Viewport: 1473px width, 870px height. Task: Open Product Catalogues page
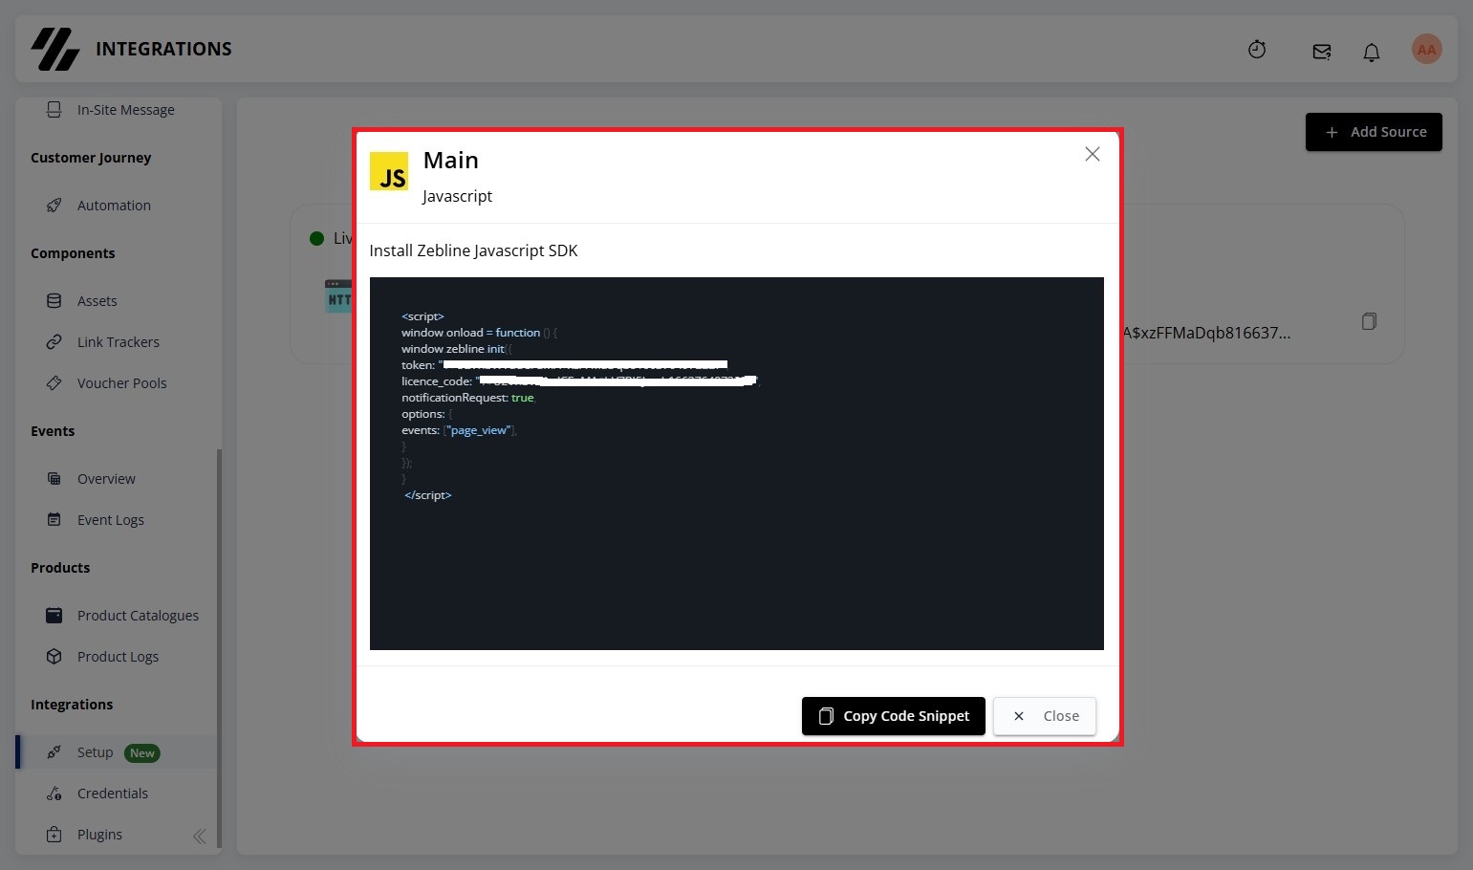coord(139,616)
